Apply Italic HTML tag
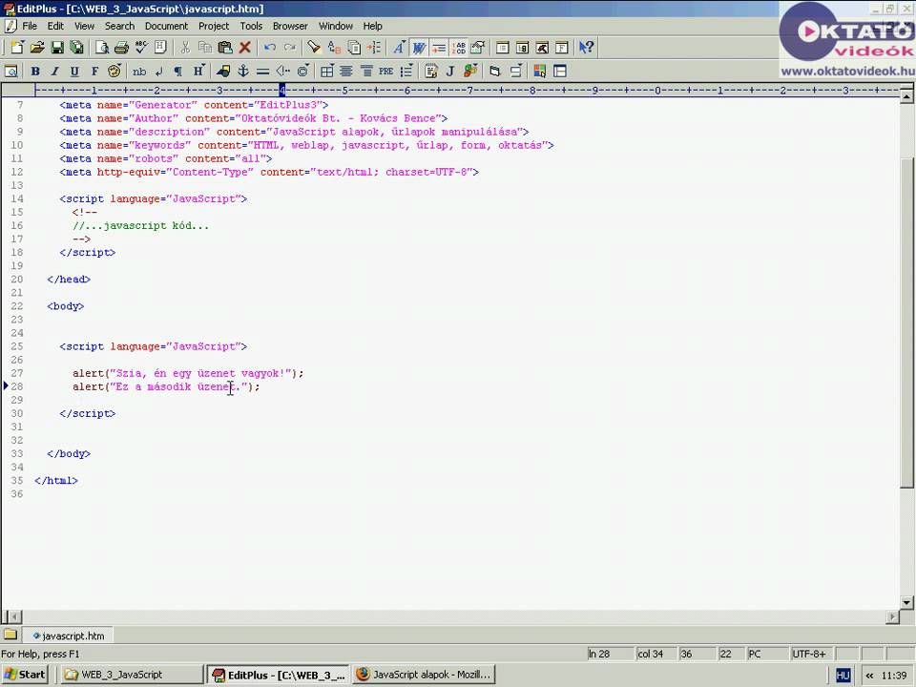The image size is (916, 687). point(55,72)
